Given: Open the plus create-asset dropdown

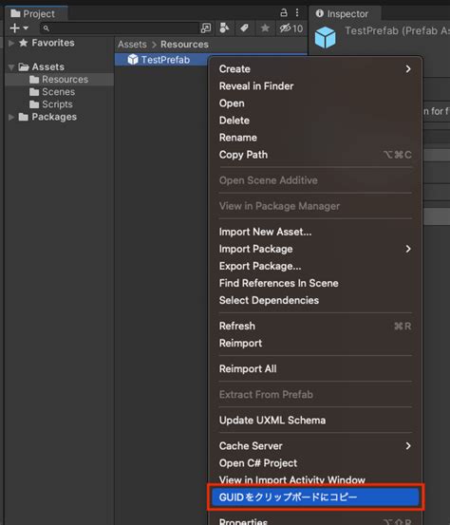Looking at the screenshot, I should 19,28.
